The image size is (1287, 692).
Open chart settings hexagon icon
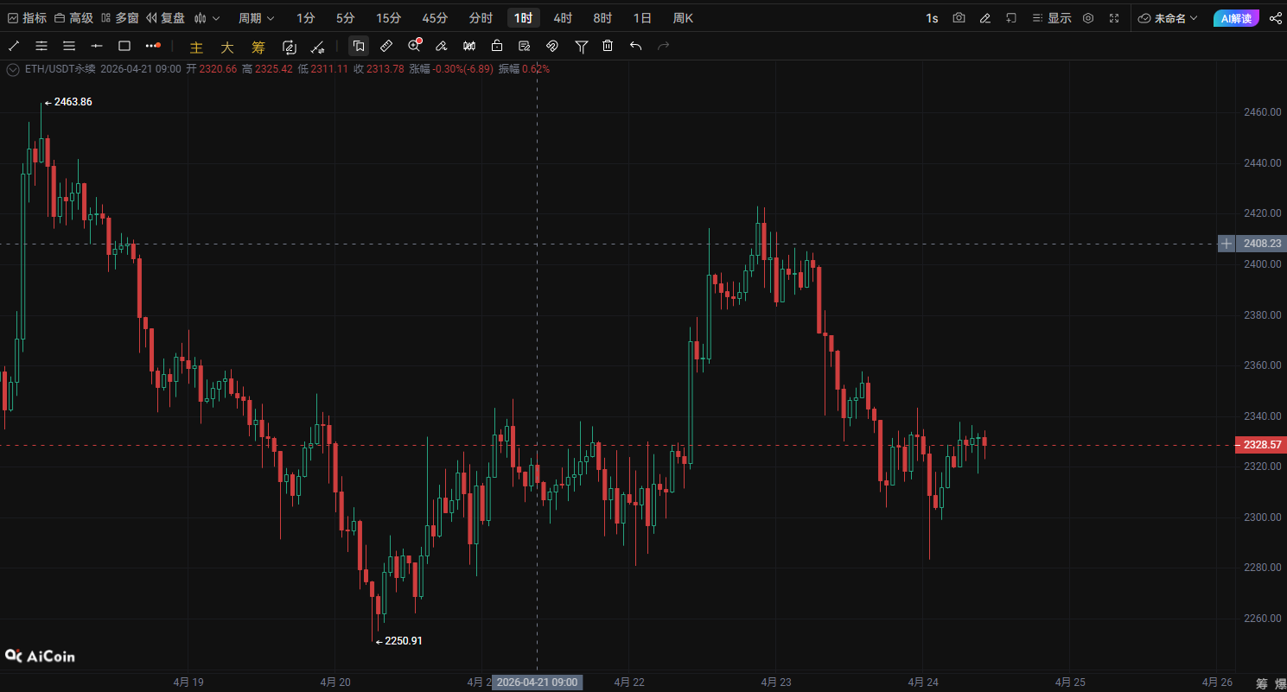point(1088,18)
